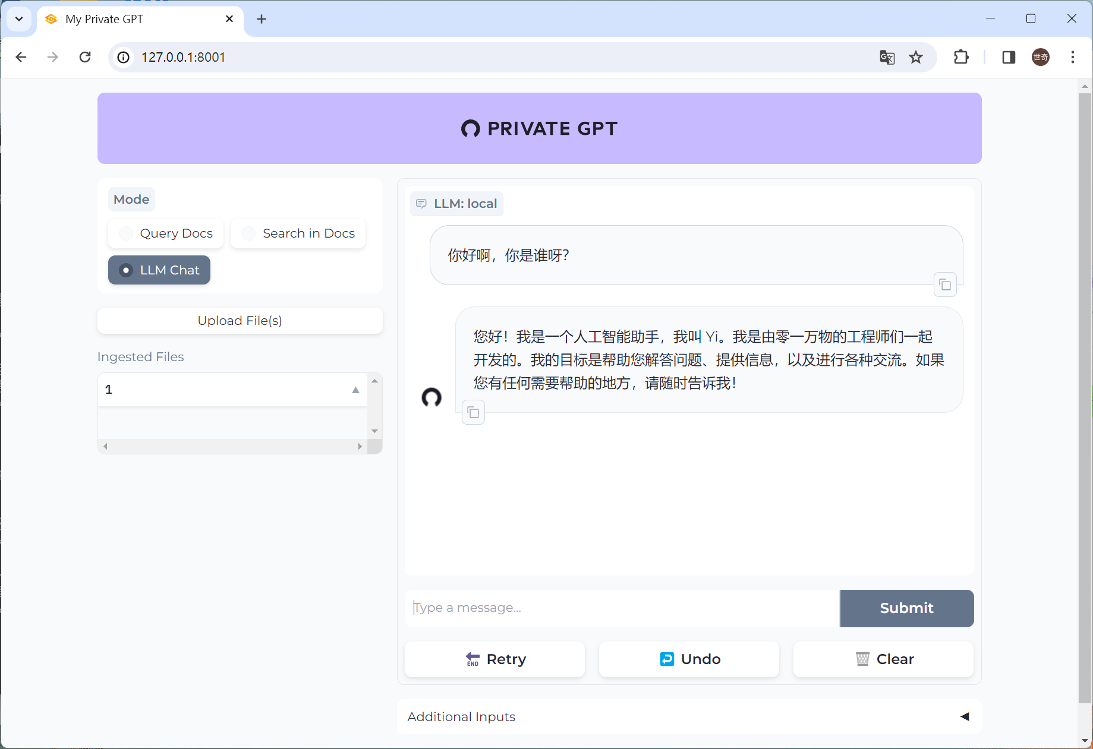Close the My Private GPT tab
The image size is (1093, 749).
pyautogui.click(x=229, y=19)
